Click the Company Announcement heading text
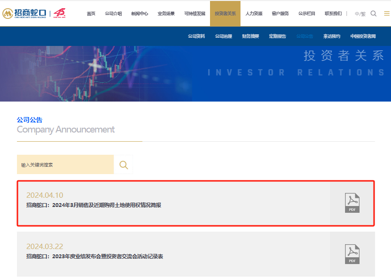The image size is (391, 280). coord(66,130)
